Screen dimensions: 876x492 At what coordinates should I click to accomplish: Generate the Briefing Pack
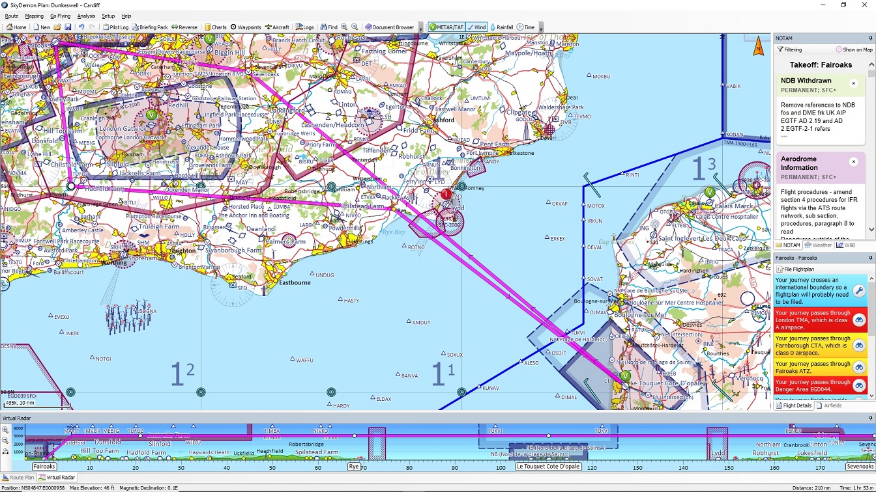point(150,27)
